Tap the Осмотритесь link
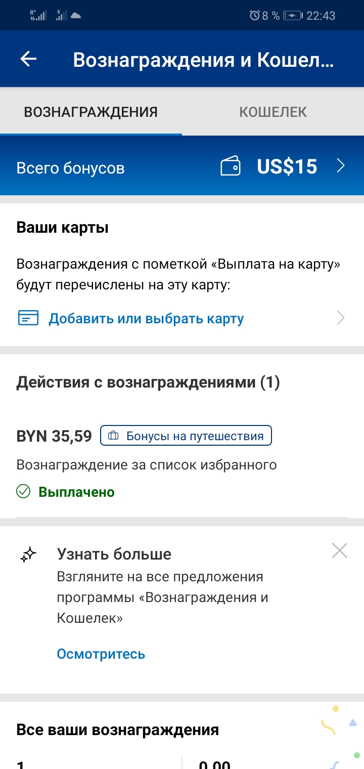Screen dimensions: 364x769 tap(101, 654)
